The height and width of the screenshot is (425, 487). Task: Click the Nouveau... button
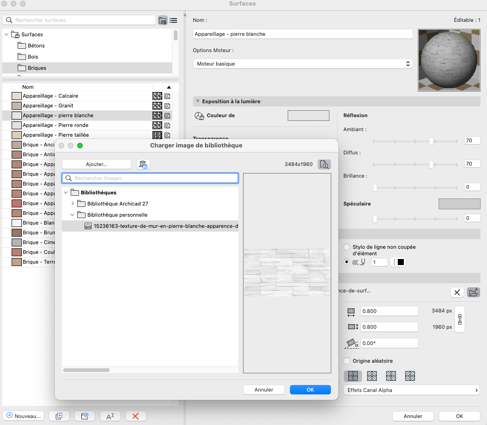click(x=24, y=416)
